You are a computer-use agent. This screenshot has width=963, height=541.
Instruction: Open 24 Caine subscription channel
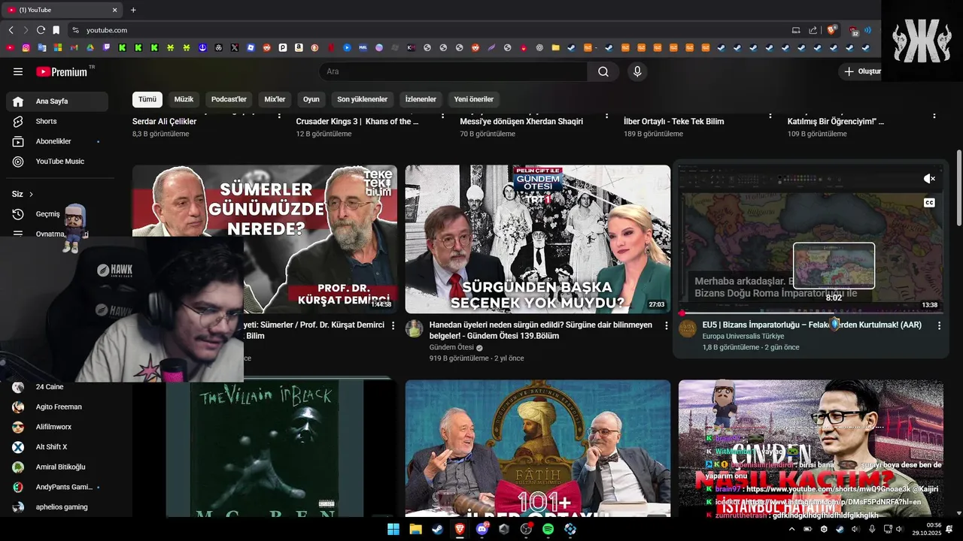coord(57,387)
